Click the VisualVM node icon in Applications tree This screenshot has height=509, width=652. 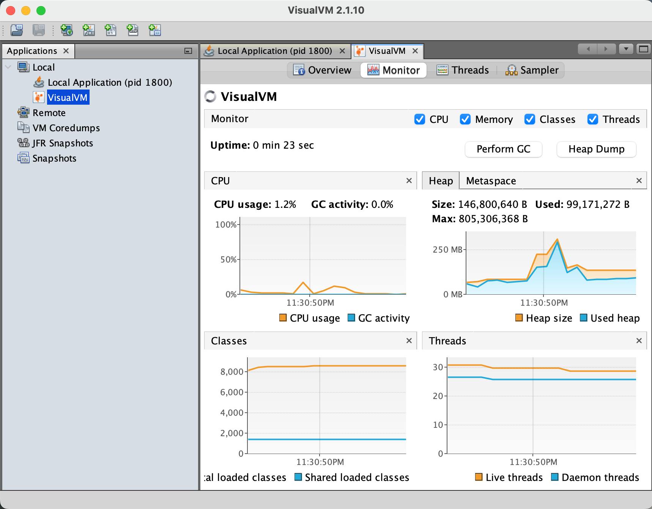39,97
